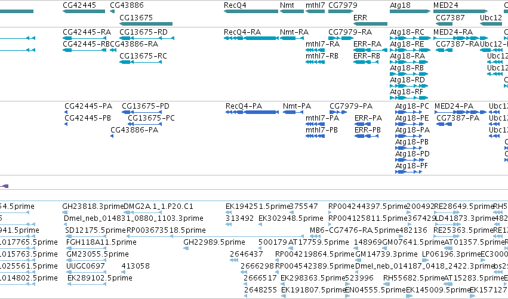Select the CG43886 gene arrow

pyautogui.click(x=112, y=11)
